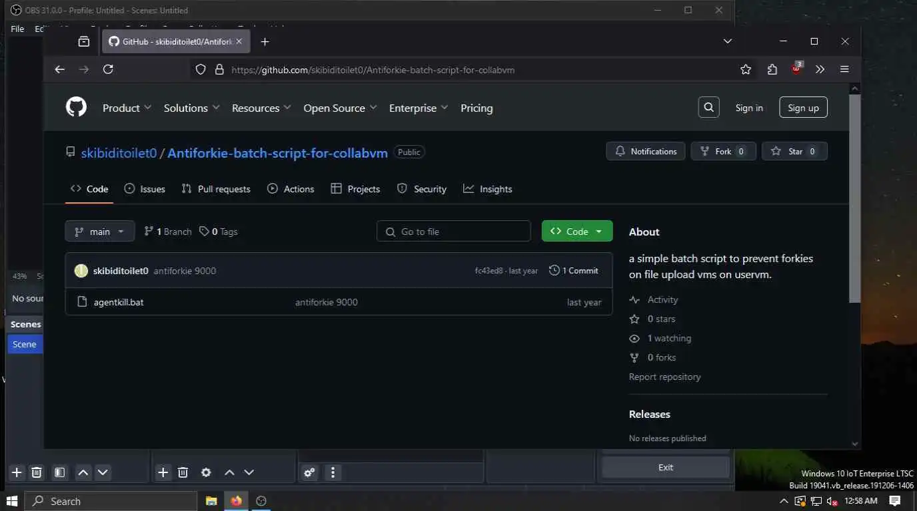Image resolution: width=917 pixels, height=511 pixels.
Task: Open the list all tabs dropdown arrow
Action: [728, 41]
